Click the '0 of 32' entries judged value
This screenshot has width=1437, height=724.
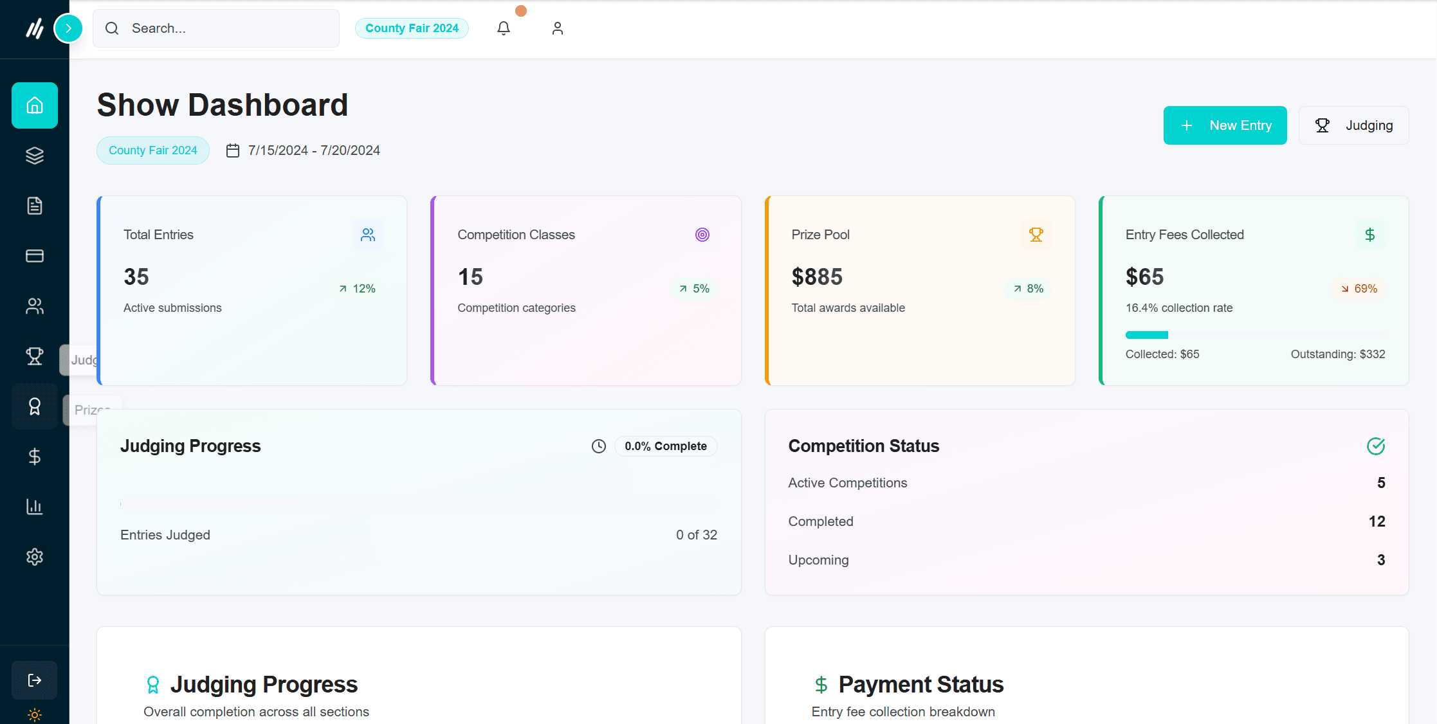697,535
